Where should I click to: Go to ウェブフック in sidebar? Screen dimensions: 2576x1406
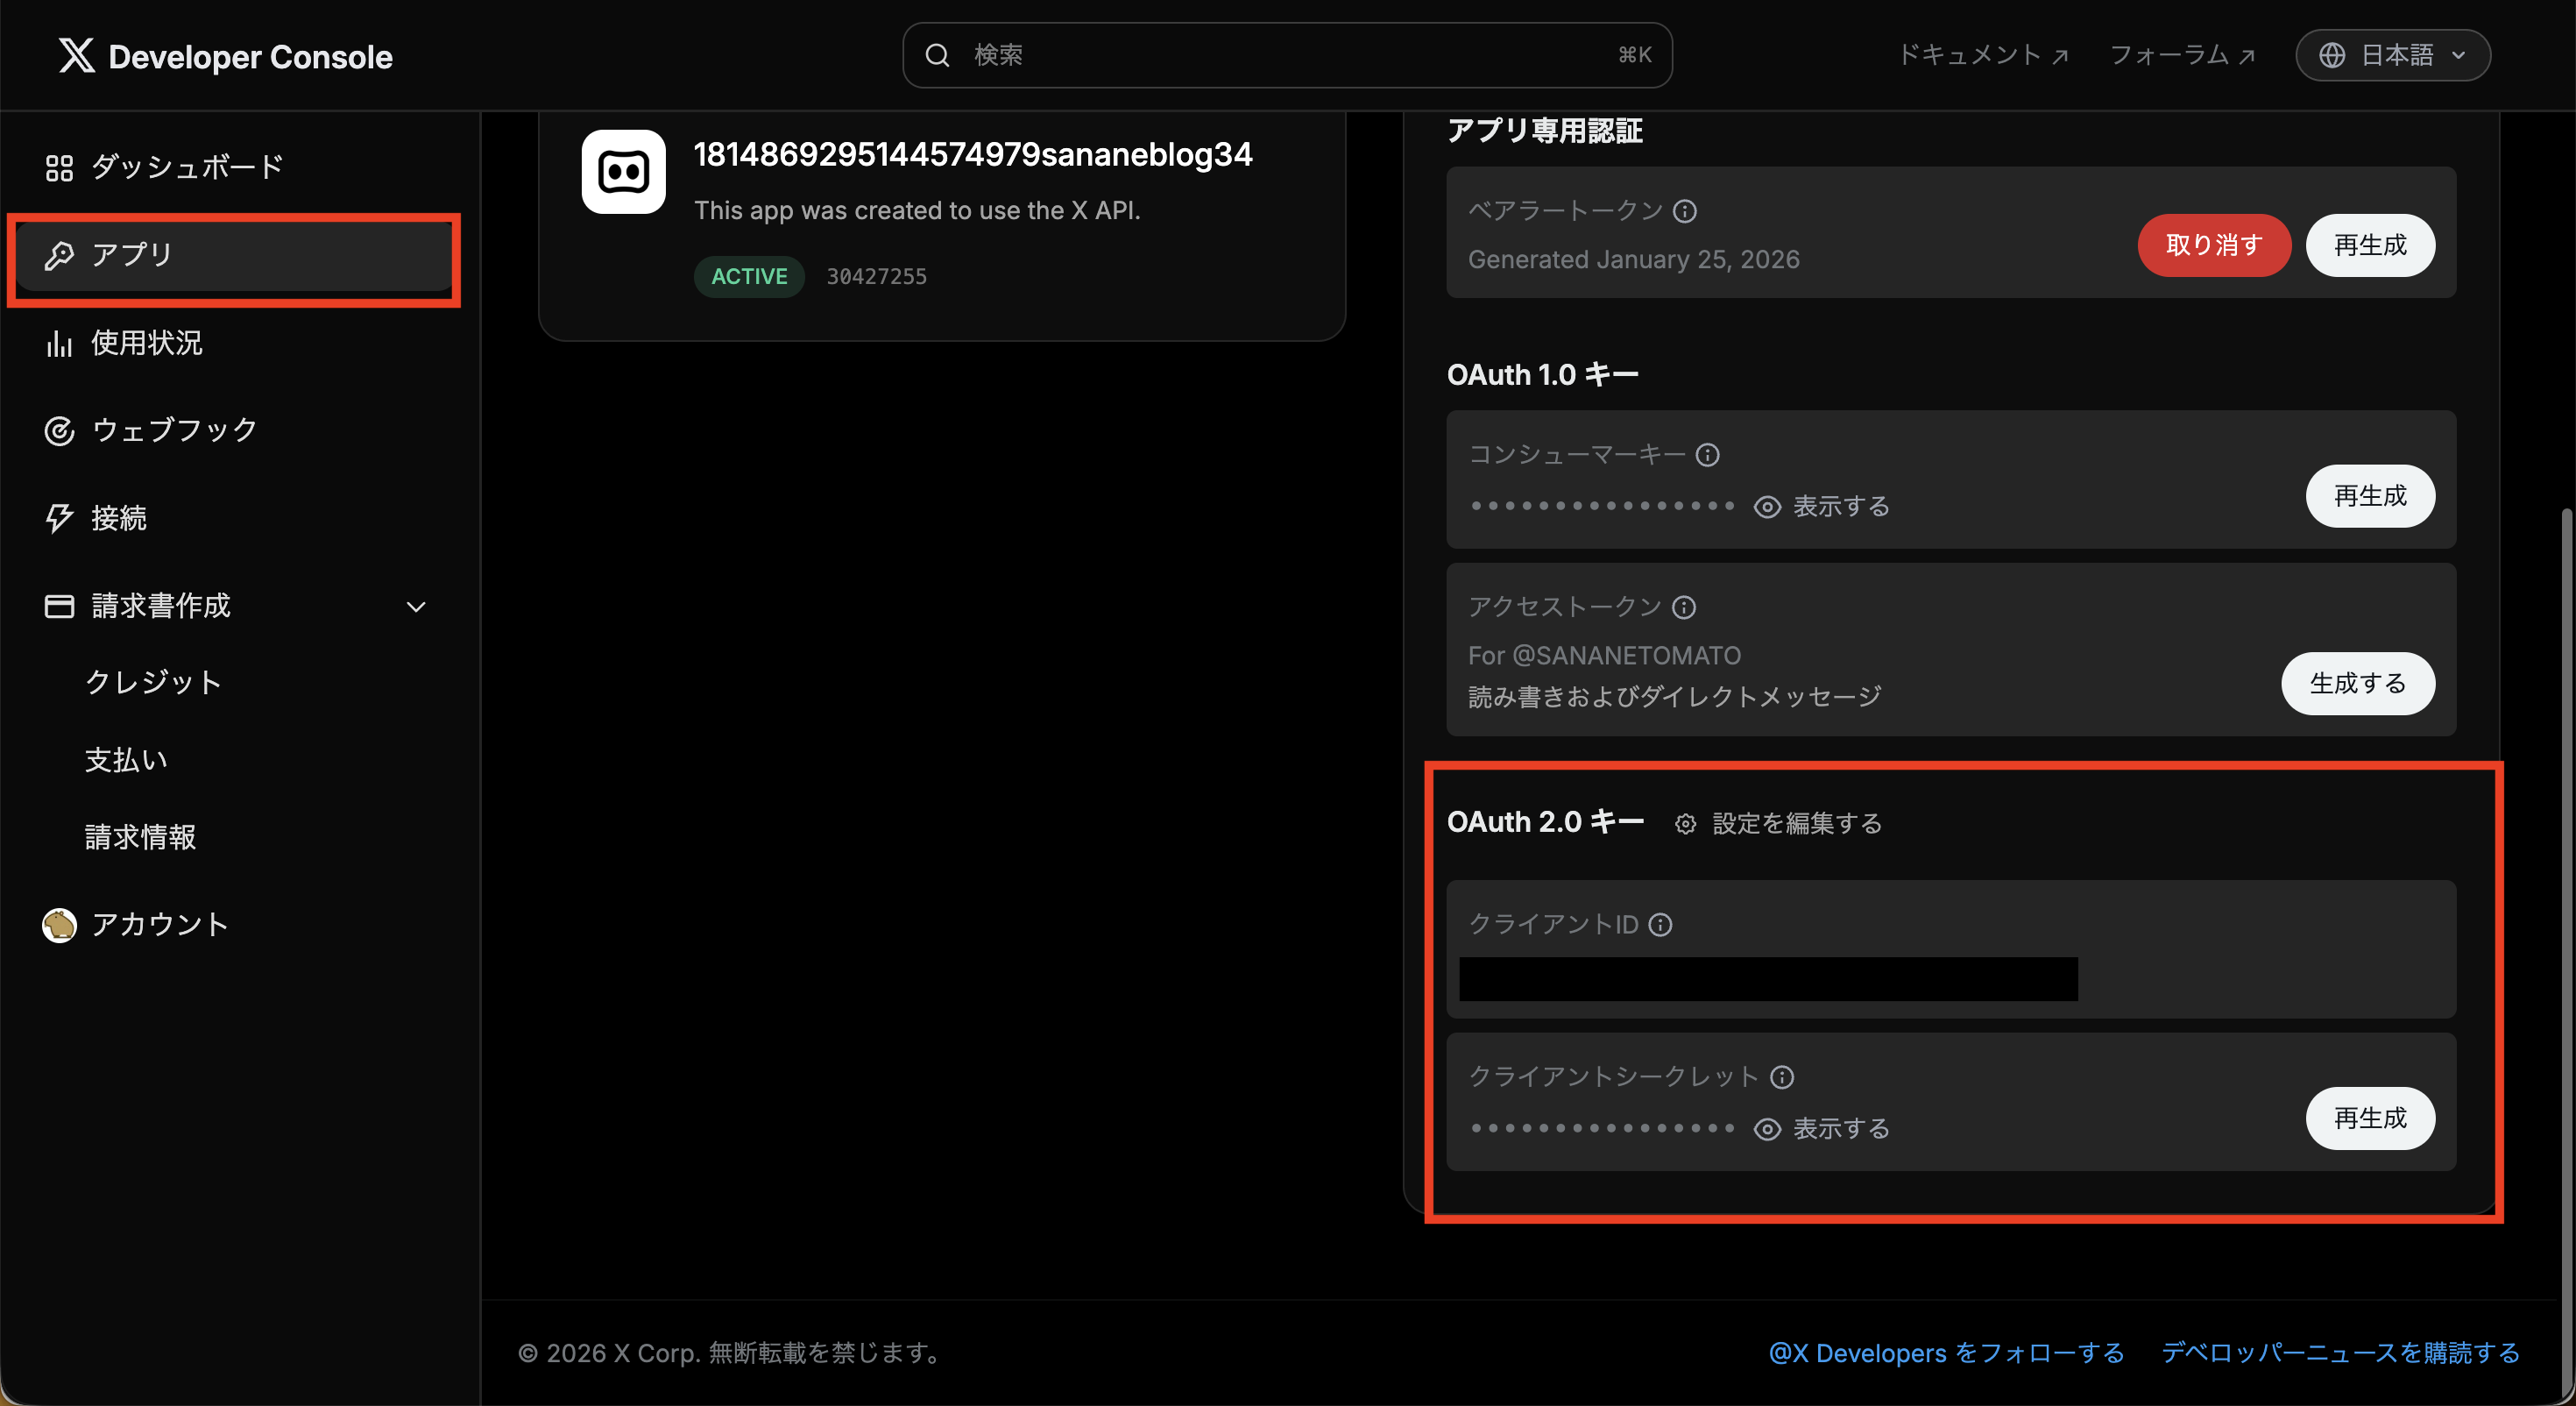pos(174,430)
